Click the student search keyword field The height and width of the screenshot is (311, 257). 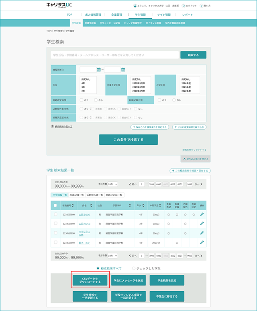[115, 55]
